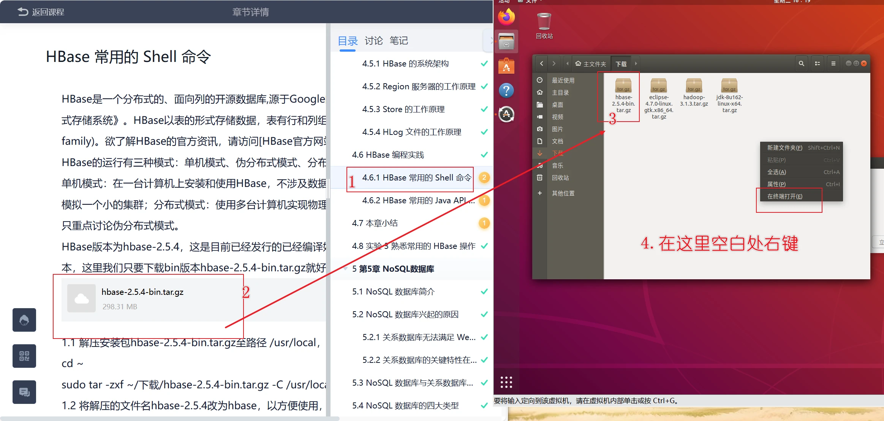Click the QR code sidebar button
Viewport: 884px width, 421px height.
point(24,356)
